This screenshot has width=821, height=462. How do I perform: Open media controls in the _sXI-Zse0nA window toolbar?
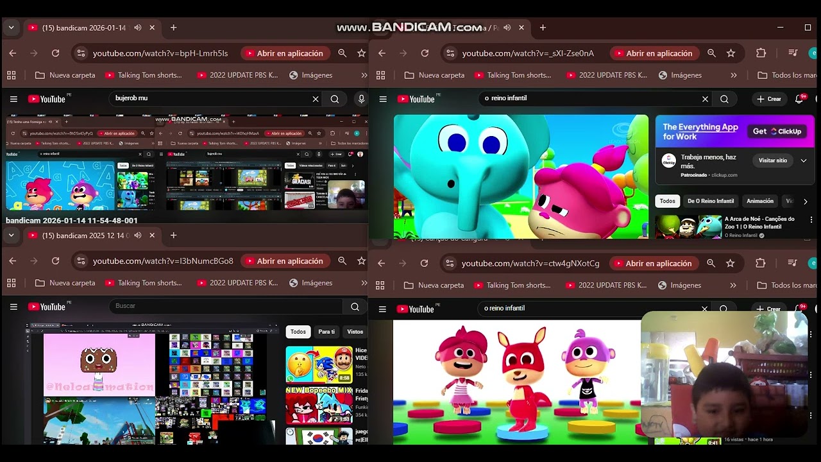click(x=793, y=53)
